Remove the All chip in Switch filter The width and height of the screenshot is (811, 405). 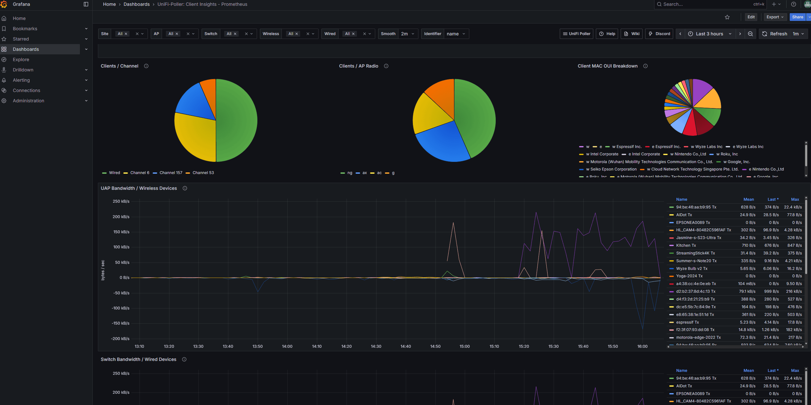235,34
